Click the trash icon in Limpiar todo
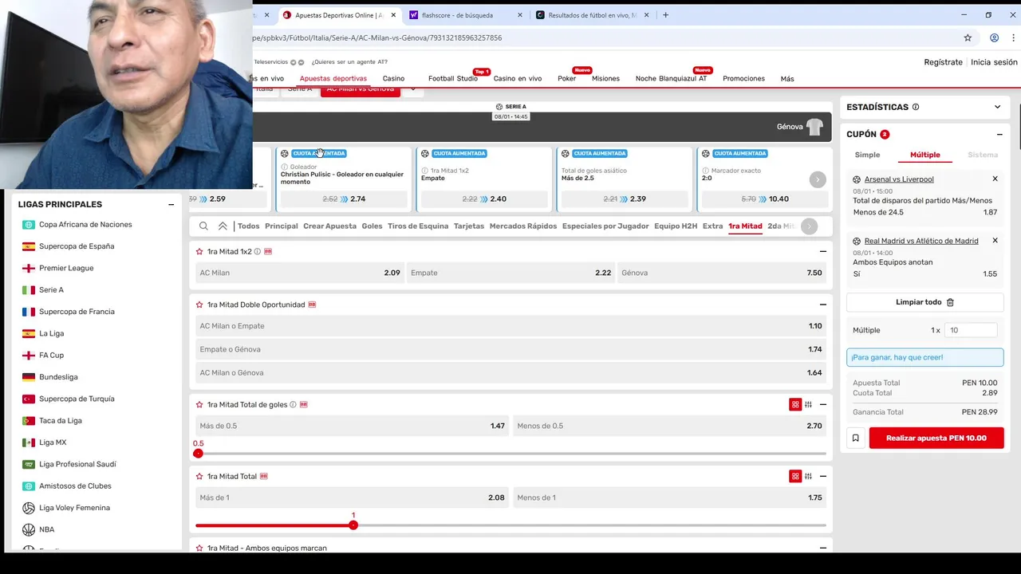 950,302
